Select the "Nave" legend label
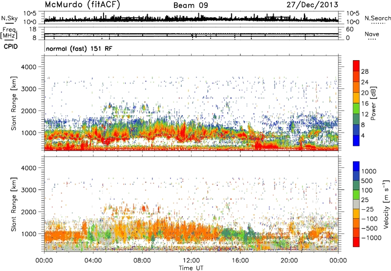 pyautogui.click(x=372, y=34)
